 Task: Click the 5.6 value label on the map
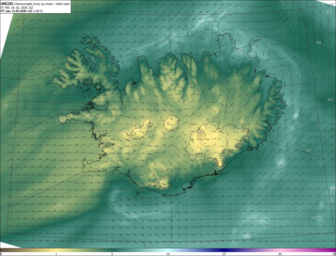pyautogui.click(x=309, y=150)
